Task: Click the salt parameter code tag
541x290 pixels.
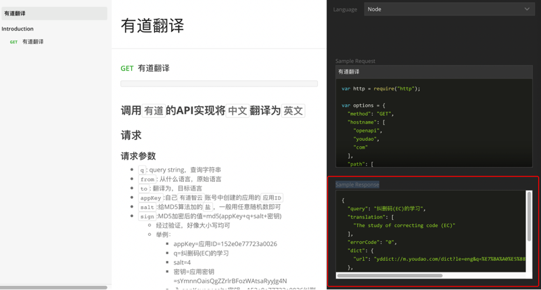Action: pos(147,208)
